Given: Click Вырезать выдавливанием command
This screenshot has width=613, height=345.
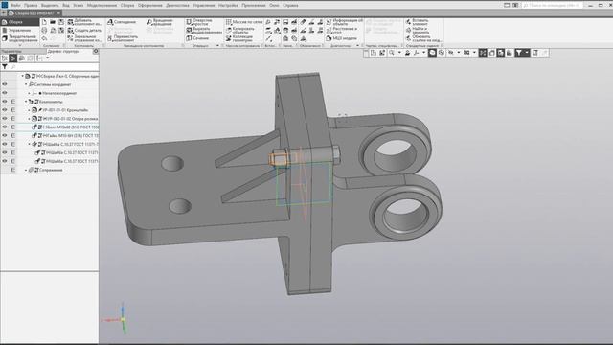Looking at the screenshot, I should [204, 30].
